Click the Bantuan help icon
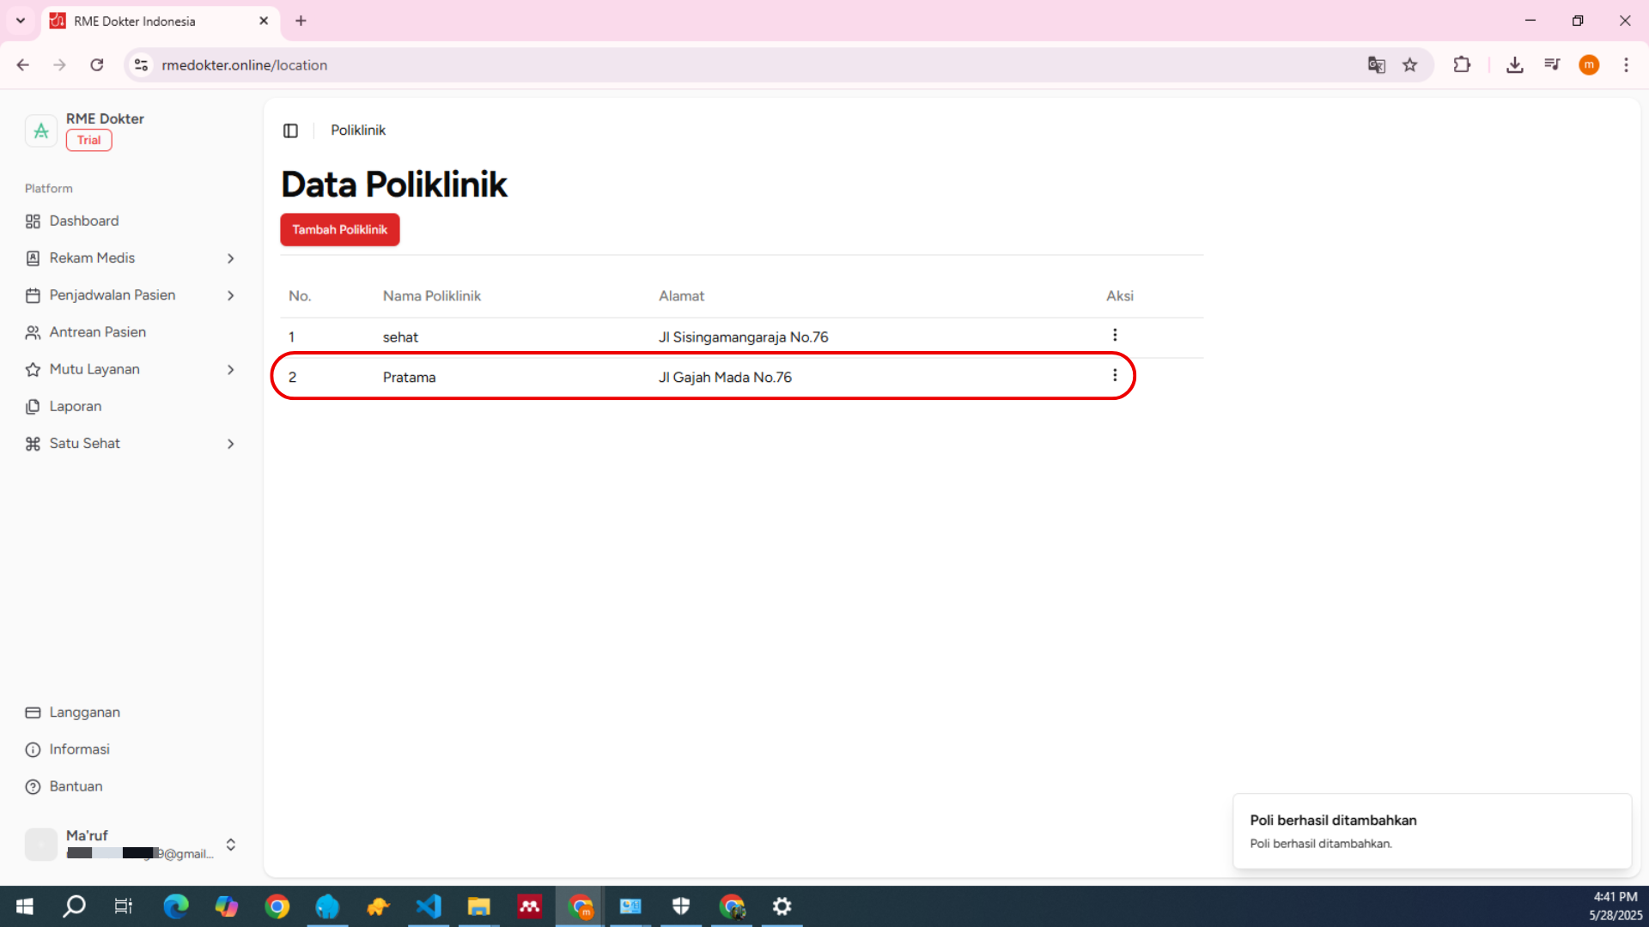 [33, 787]
